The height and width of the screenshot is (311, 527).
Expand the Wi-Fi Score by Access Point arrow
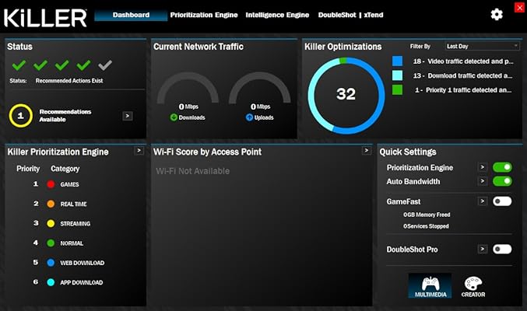click(367, 151)
